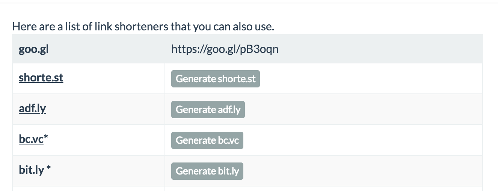
Task: Click header row space after the goo.gl URL
Action: [x=379, y=49]
